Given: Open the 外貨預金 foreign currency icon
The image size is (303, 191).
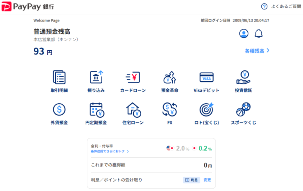Looking at the screenshot, I should 59,110.
